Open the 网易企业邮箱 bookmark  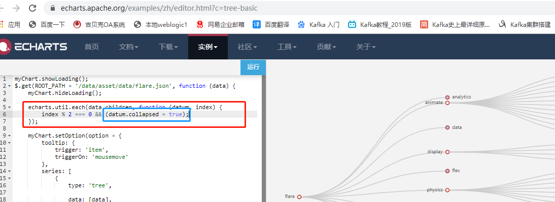point(221,24)
